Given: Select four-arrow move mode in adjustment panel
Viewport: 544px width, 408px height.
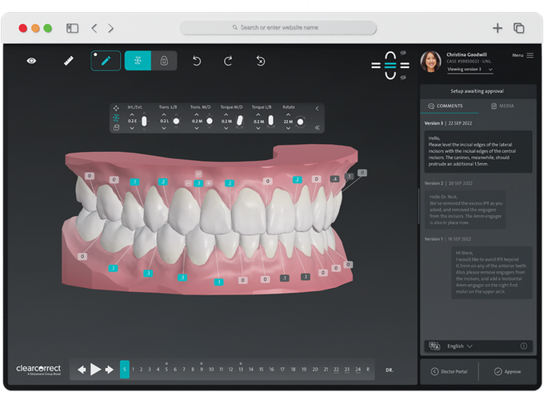Looking at the screenshot, I should 116,108.
